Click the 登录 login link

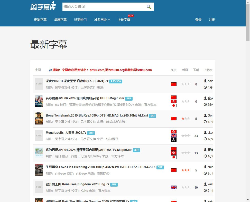tap(198, 20)
